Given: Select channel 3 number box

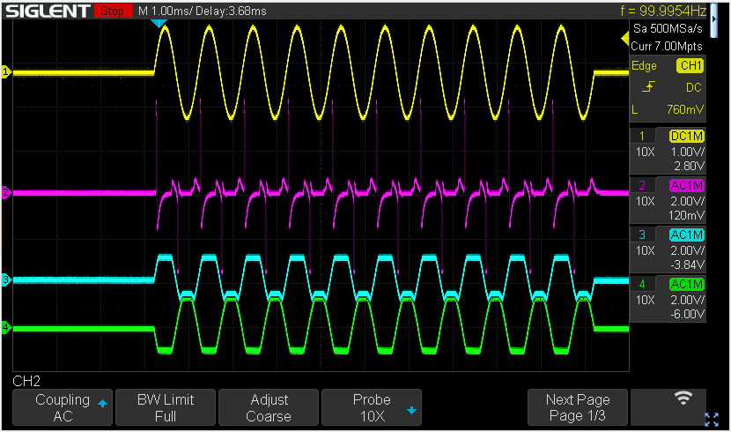Looking at the screenshot, I should [642, 235].
